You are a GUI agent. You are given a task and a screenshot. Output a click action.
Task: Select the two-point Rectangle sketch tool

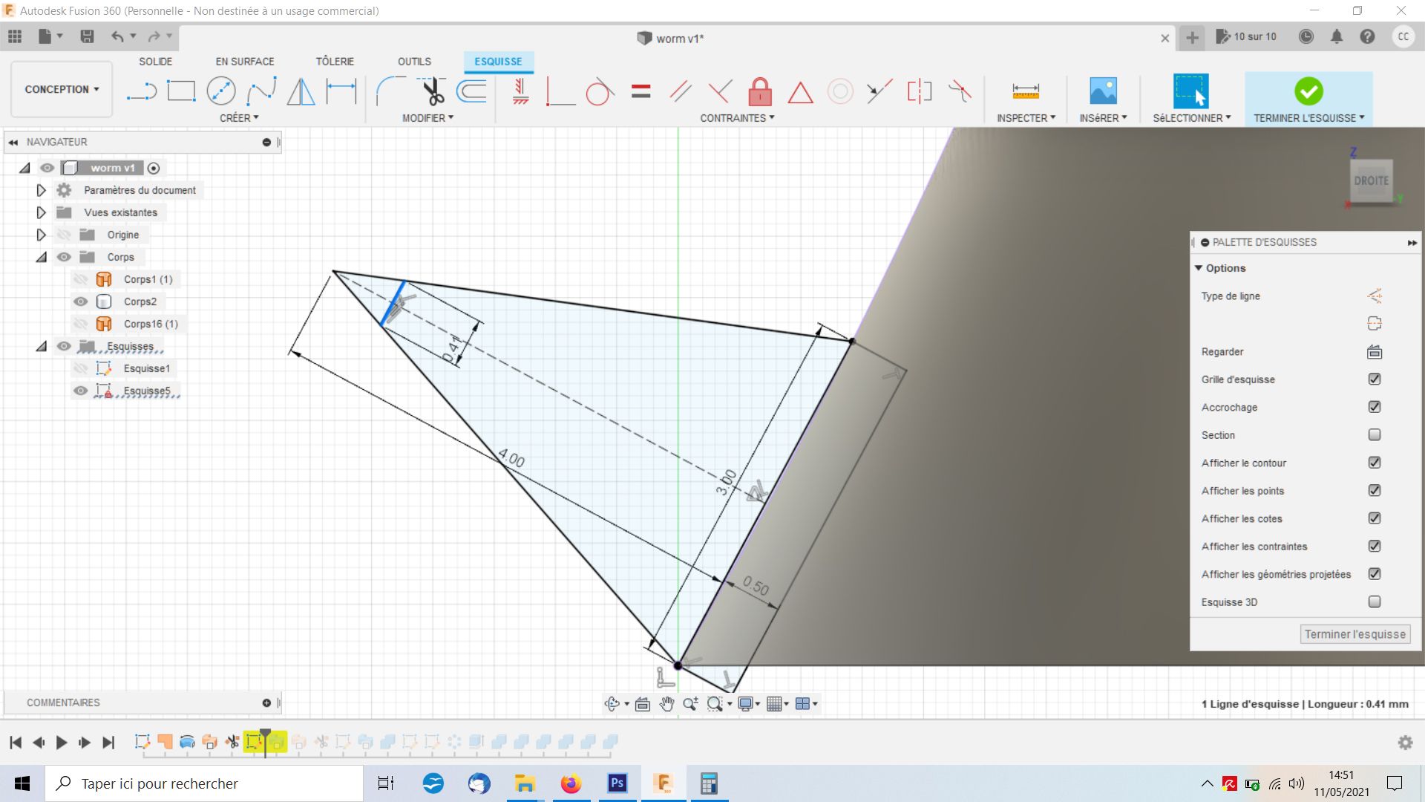click(181, 91)
